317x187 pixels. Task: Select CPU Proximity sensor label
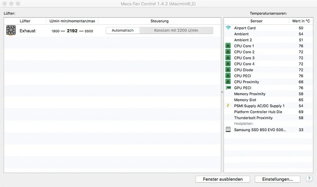(x=246, y=82)
